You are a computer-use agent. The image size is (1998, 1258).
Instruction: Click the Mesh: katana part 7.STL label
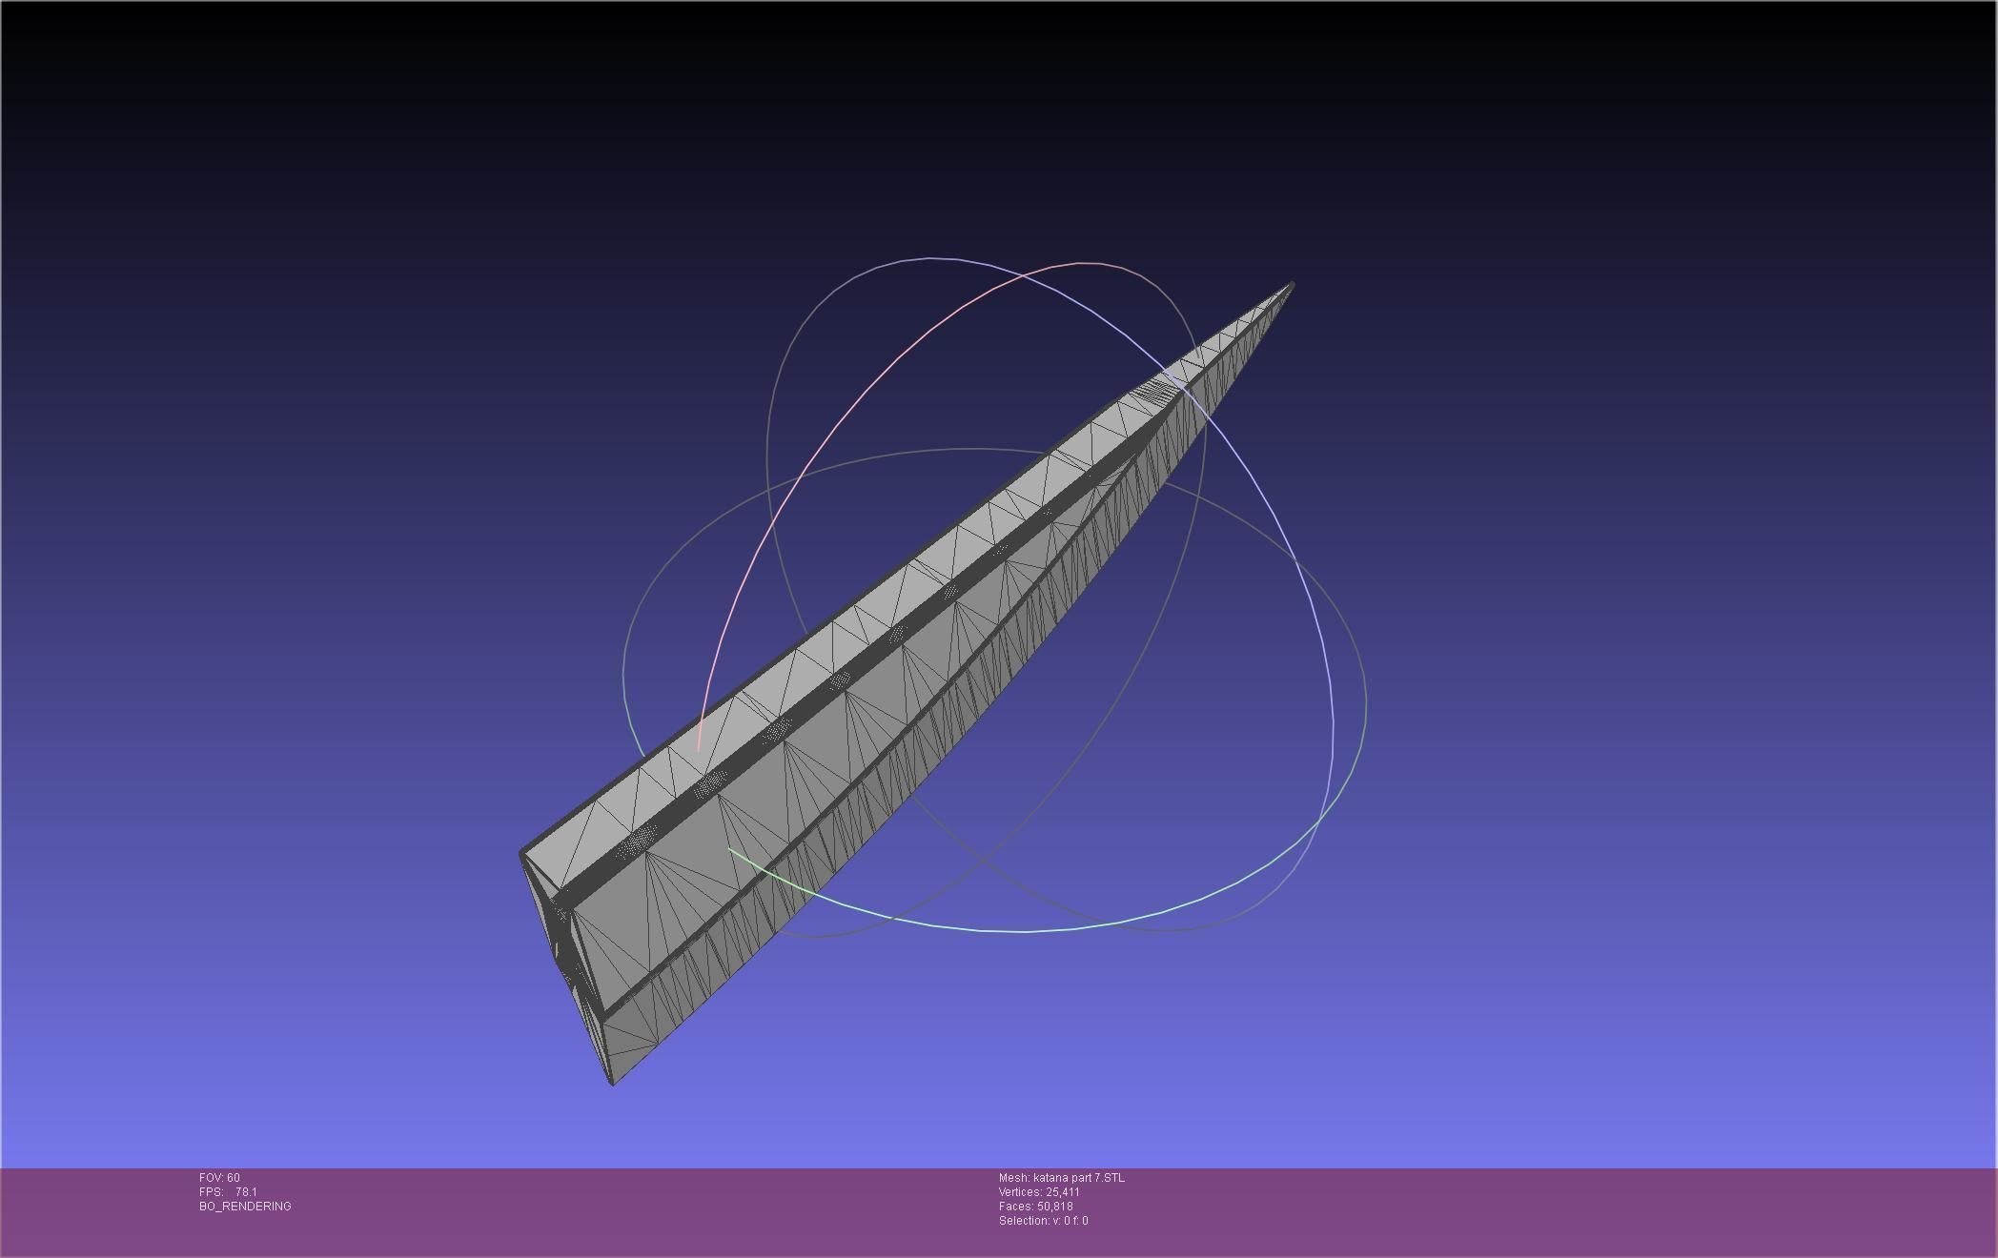pos(1061,1178)
